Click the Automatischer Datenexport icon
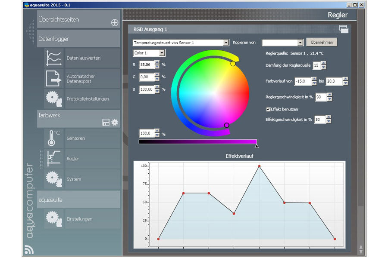Screen dimensions: 388x258 [54, 79]
